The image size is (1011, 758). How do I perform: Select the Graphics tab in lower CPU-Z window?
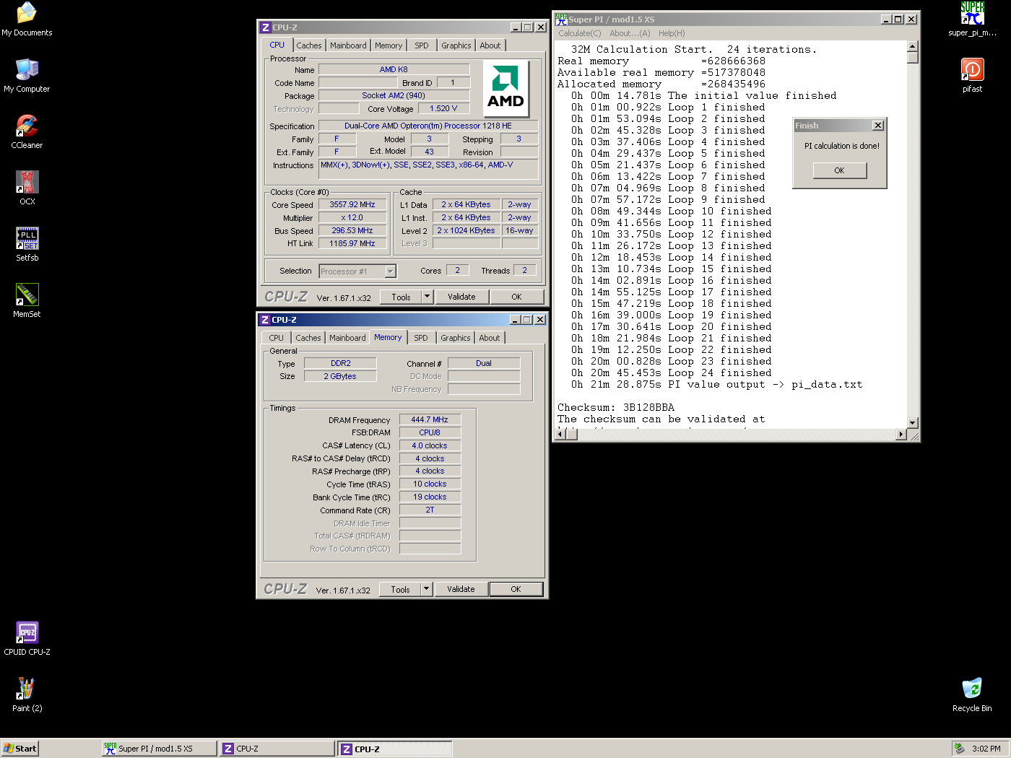tap(456, 338)
